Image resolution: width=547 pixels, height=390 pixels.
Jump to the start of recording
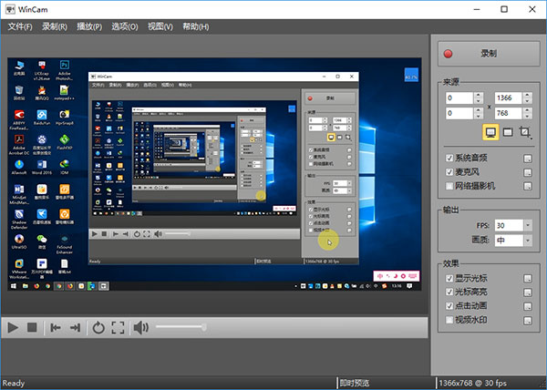[56, 327]
